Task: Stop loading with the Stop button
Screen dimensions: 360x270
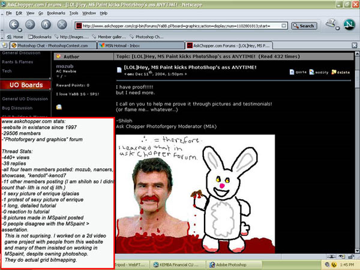Action: click(62, 25)
